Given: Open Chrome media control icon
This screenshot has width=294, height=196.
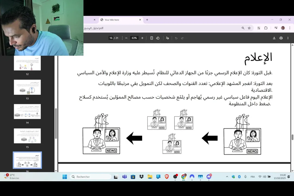Looking at the screenshot, I should point(276,28).
